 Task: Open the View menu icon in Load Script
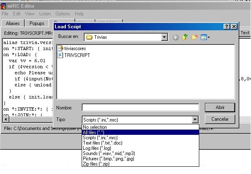pos(205,38)
